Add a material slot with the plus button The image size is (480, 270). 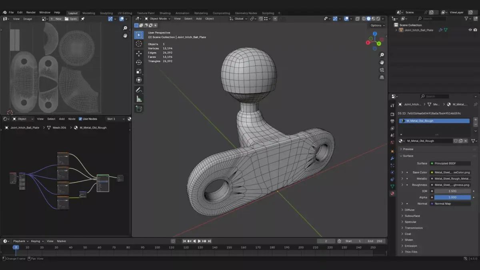(x=476, y=120)
